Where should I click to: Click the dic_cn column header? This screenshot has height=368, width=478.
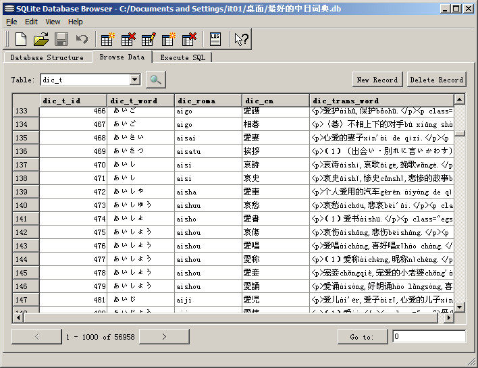[x=275, y=101]
